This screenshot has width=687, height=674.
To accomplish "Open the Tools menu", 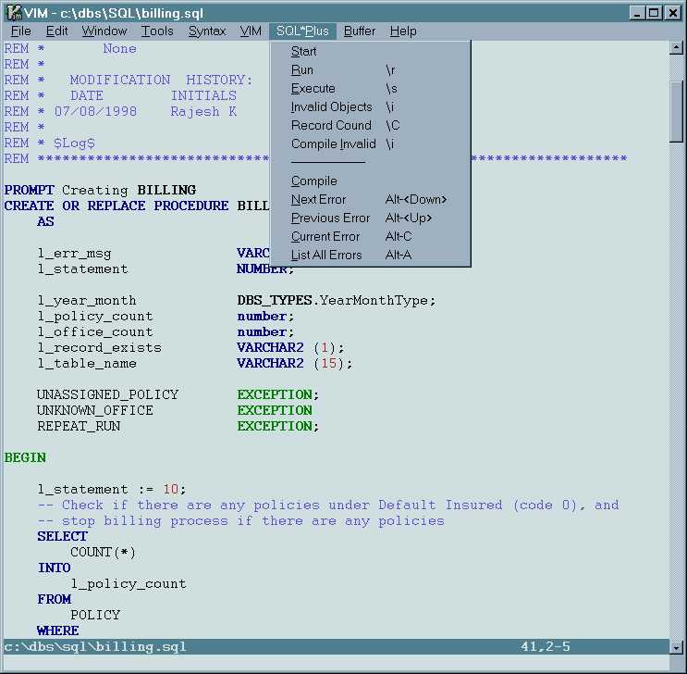I will pos(157,31).
